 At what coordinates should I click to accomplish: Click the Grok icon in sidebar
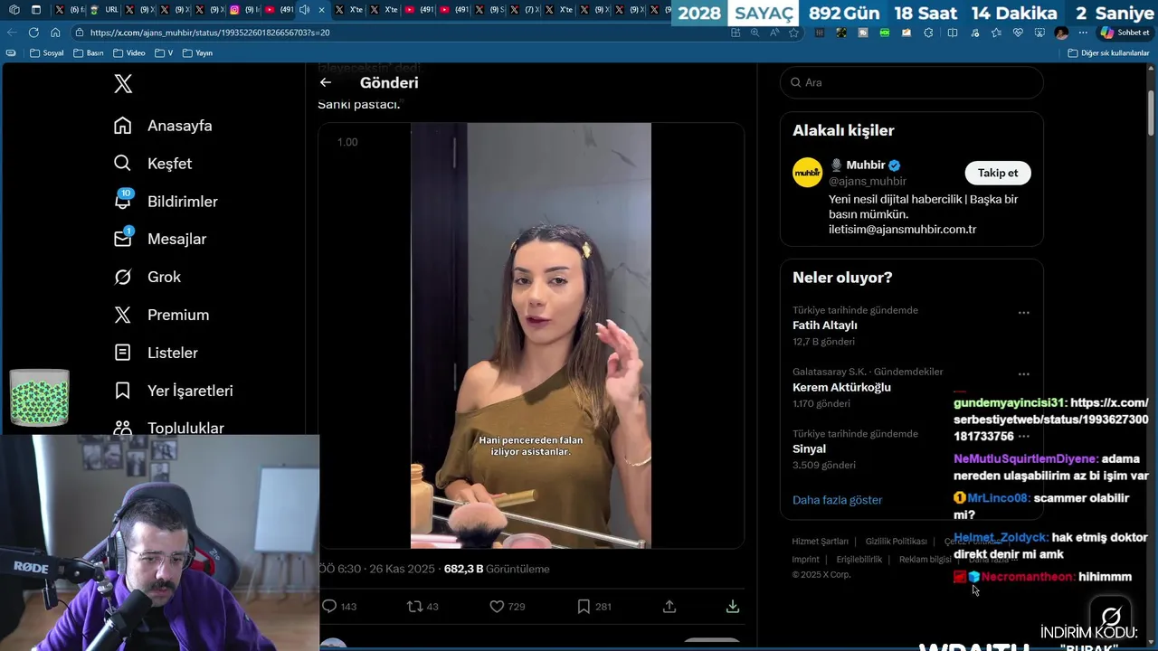123,278
